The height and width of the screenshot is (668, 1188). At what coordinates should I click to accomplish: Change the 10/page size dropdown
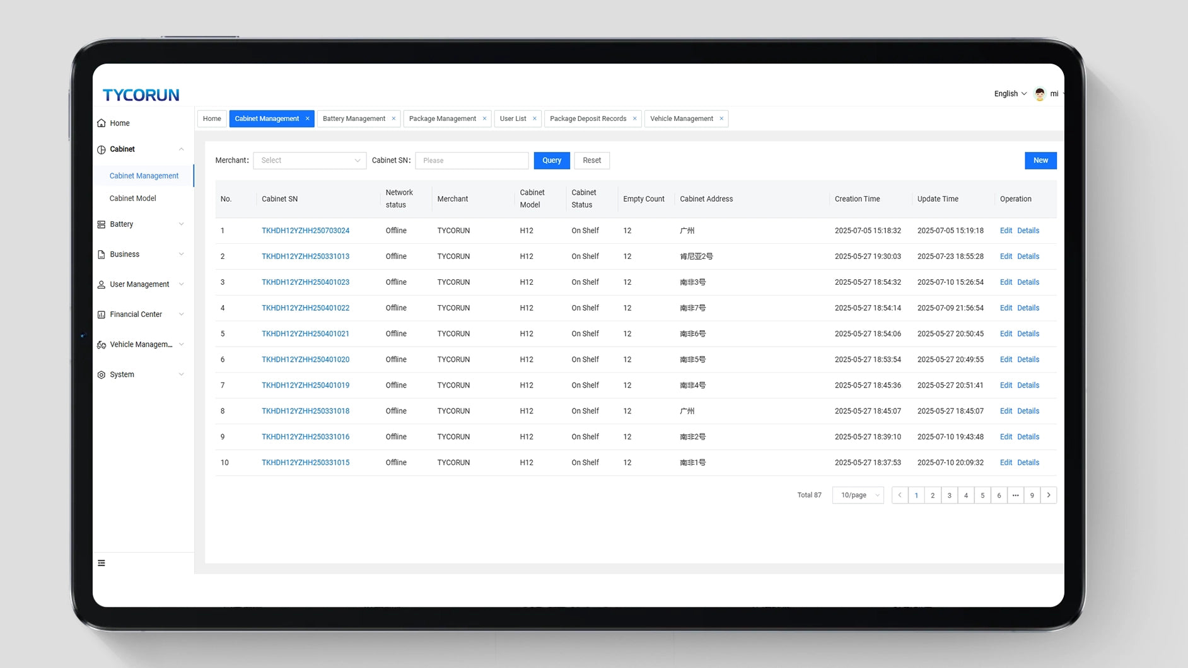(x=858, y=495)
